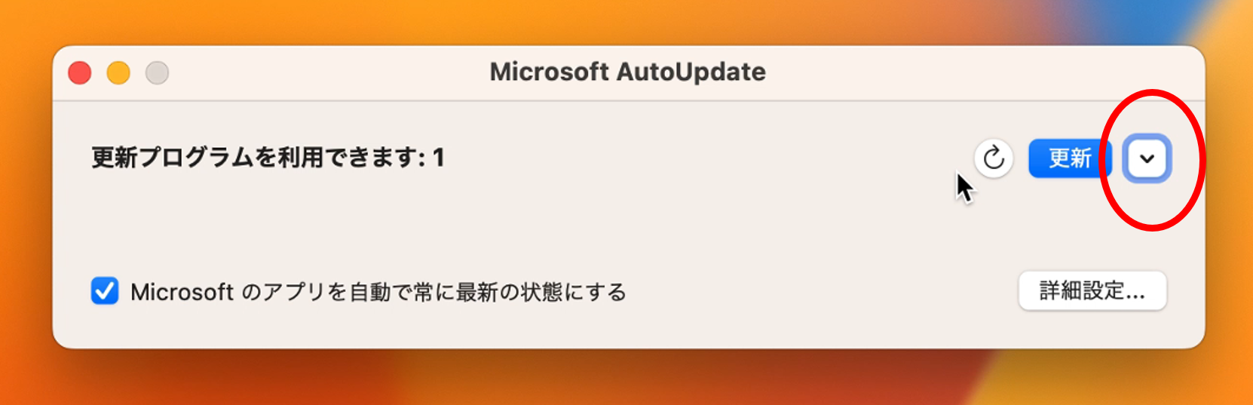The image size is (1253, 405).
Task: Close the AutoUpdate window with the red button
Action: pos(80,73)
